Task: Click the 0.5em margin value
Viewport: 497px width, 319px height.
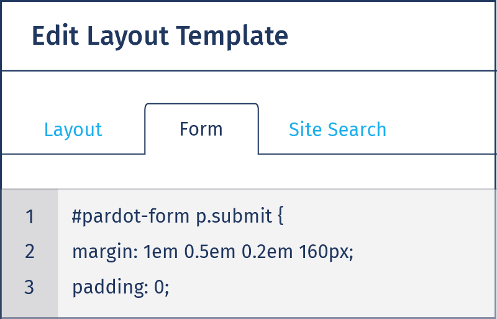Action: coord(210,252)
